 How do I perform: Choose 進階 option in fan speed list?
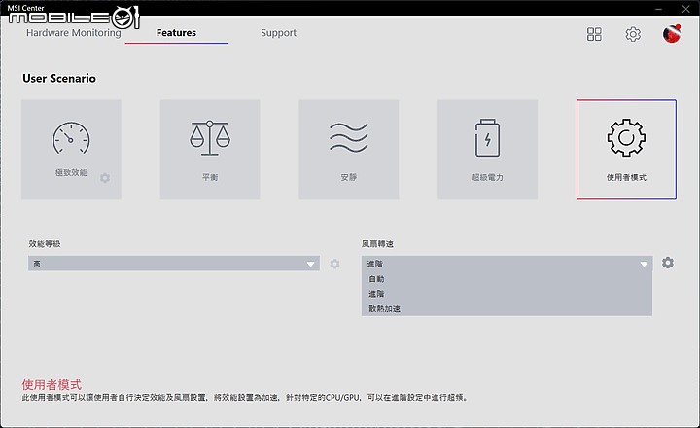[507, 294]
